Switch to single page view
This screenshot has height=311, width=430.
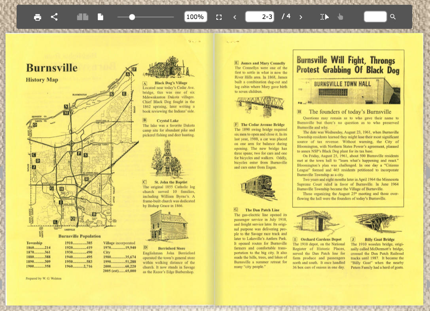100,17
